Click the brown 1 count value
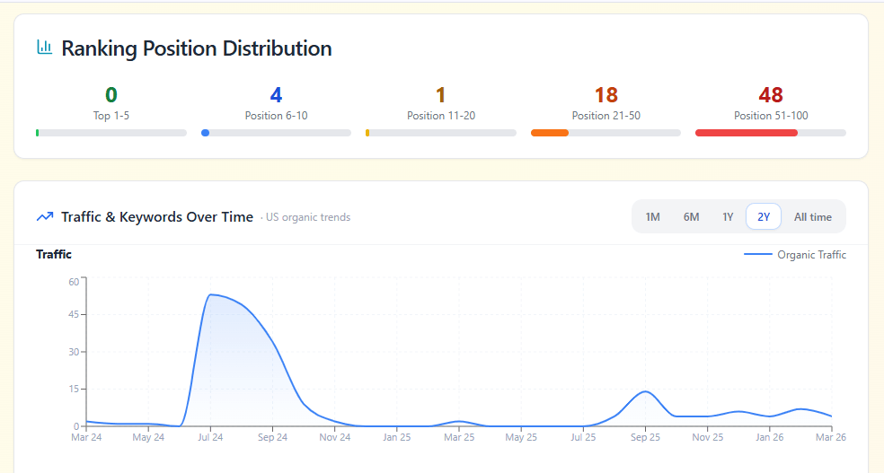Screen dimensions: 884x473 (441, 94)
